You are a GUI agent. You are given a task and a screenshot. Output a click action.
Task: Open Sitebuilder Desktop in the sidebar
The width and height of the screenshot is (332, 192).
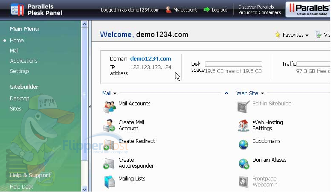[x=20, y=99]
